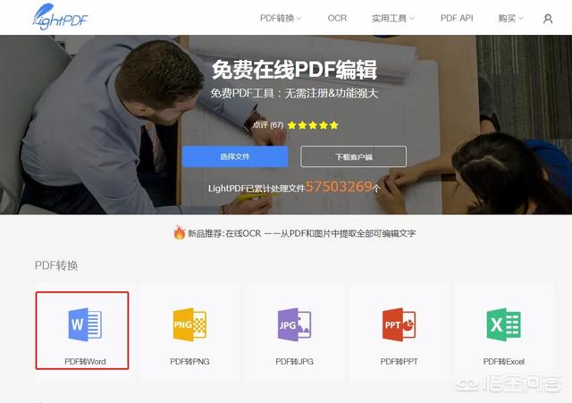
Task: Expand the PDF转换 dropdown menu
Action: 280,18
